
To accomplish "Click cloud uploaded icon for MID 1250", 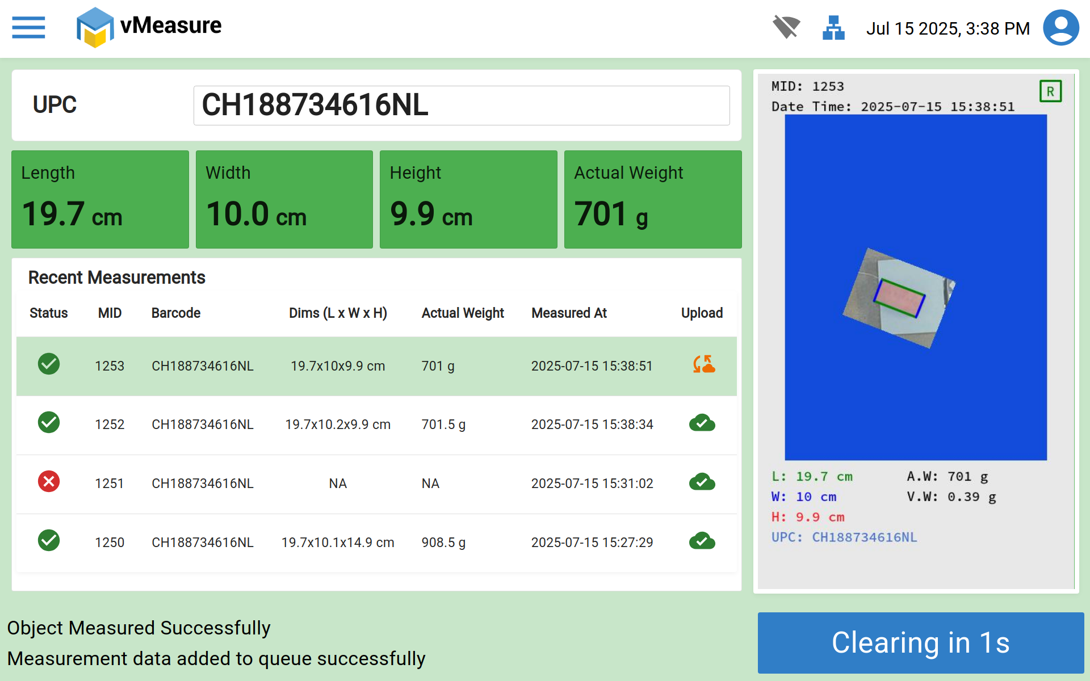I will click(x=702, y=541).
